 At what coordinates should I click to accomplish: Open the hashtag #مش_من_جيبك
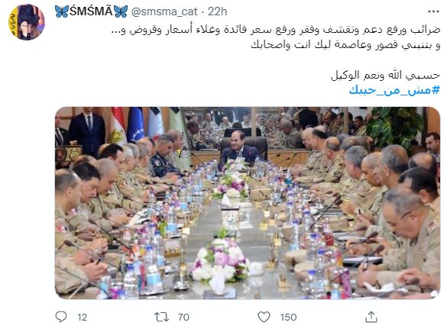pyautogui.click(x=394, y=90)
